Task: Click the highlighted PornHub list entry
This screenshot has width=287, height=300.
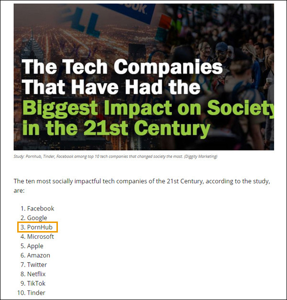Action: click(x=39, y=227)
